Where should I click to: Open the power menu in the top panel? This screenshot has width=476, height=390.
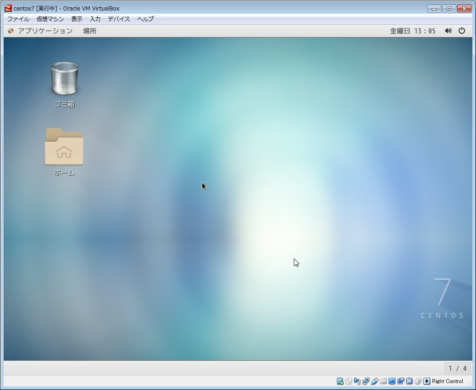tap(462, 31)
